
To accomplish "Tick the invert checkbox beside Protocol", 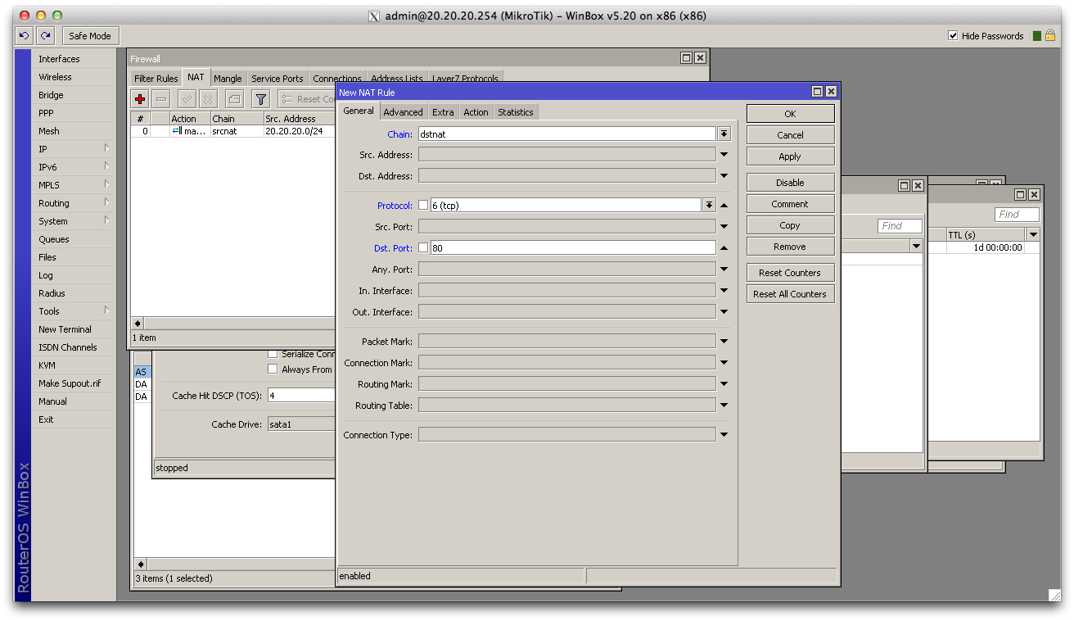I will 423,205.
